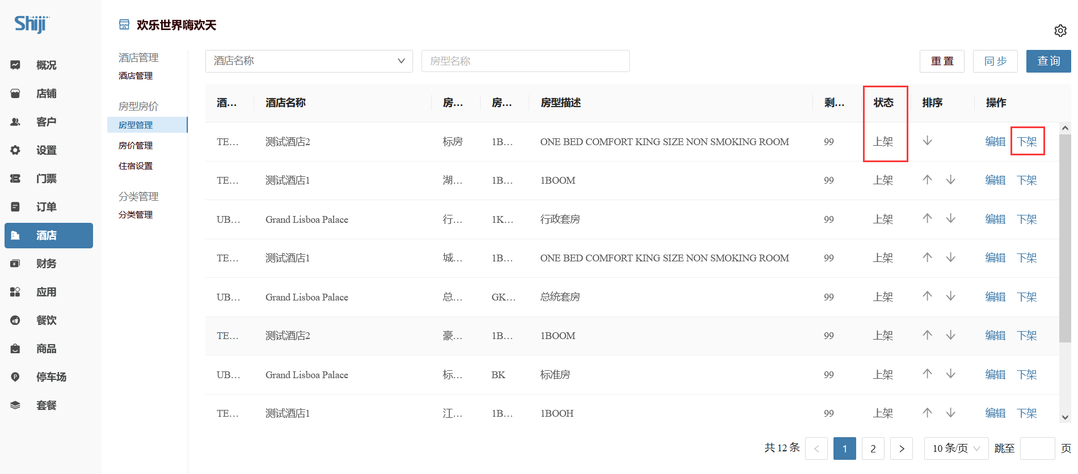The height and width of the screenshot is (474, 1078).
Task: Focus the 房型名称 search input field
Action: coord(525,61)
